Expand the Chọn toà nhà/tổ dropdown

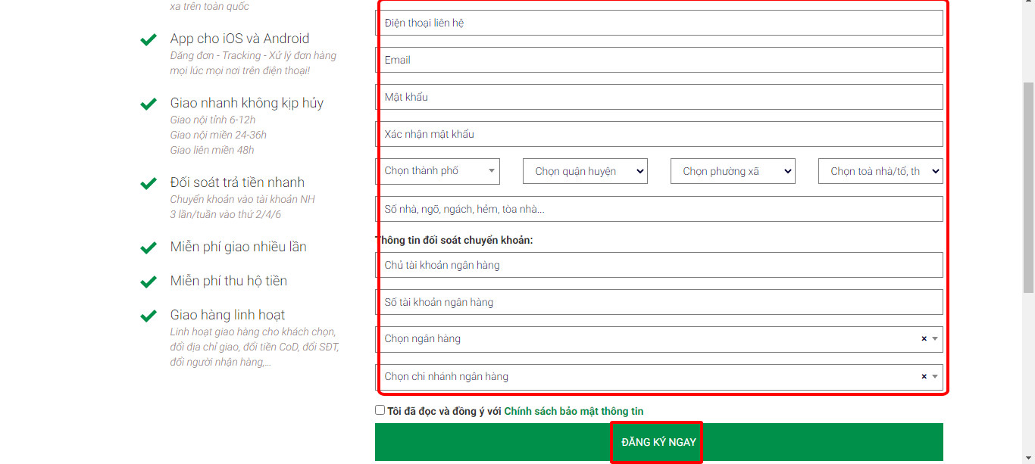click(x=880, y=171)
